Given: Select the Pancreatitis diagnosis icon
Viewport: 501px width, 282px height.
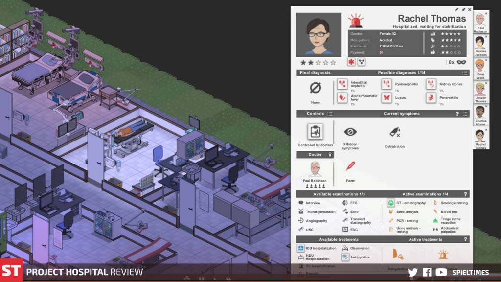Looking at the screenshot, I should (431, 97).
